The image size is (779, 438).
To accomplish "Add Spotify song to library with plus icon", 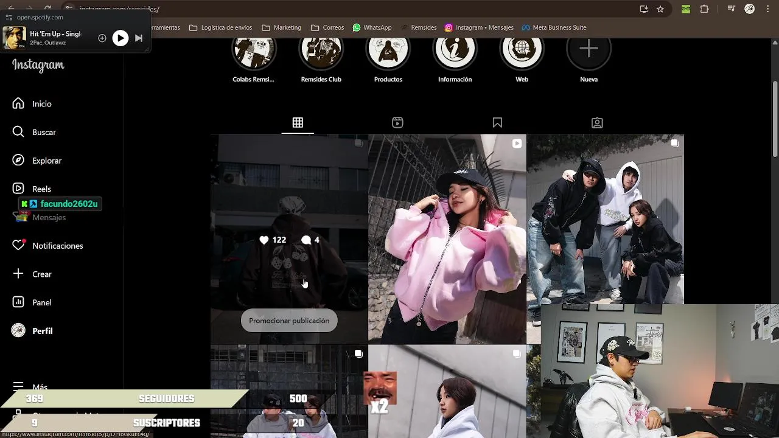I will click(x=102, y=38).
